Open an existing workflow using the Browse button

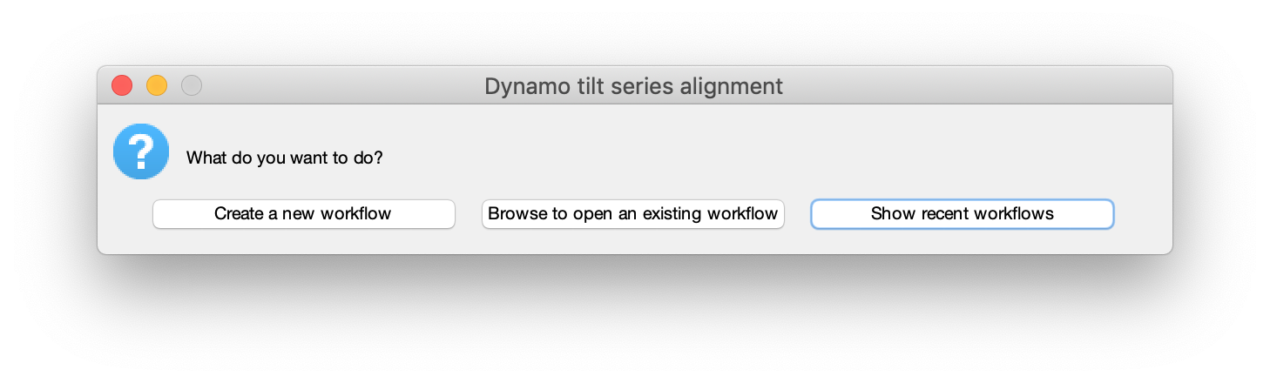click(x=633, y=214)
